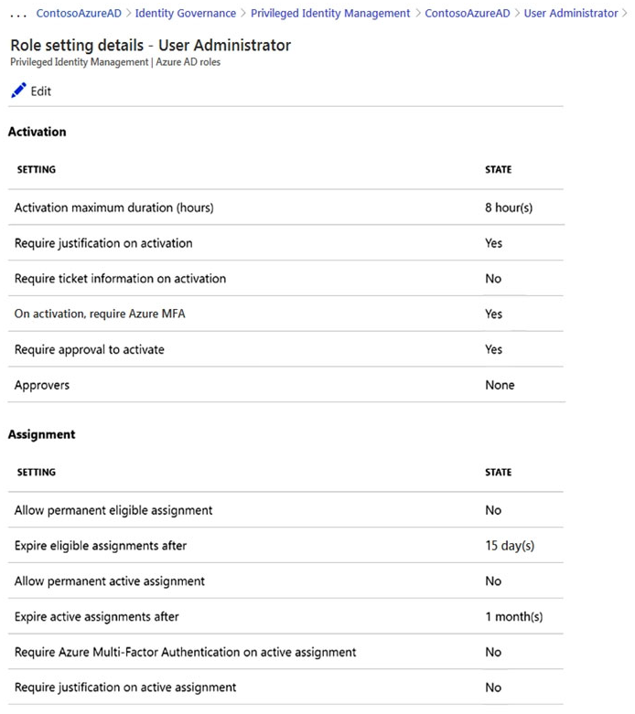Click the Expire eligible assignments after setting
This screenshot has width=635, height=714.
(x=101, y=546)
